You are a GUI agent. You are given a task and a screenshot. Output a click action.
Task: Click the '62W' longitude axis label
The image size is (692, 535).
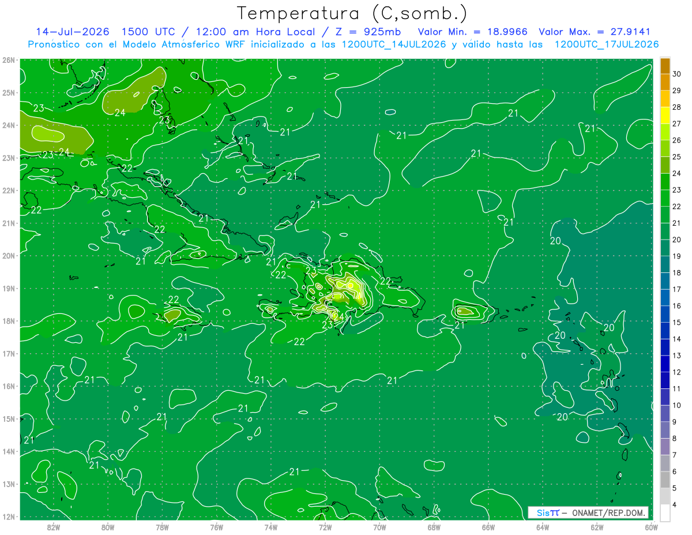(x=597, y=527)
